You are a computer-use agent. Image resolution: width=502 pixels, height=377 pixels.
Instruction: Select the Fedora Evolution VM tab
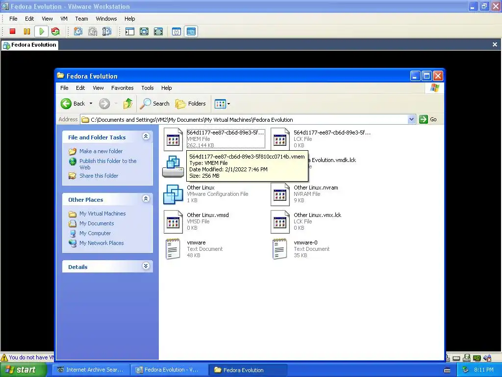click(30, 45)
